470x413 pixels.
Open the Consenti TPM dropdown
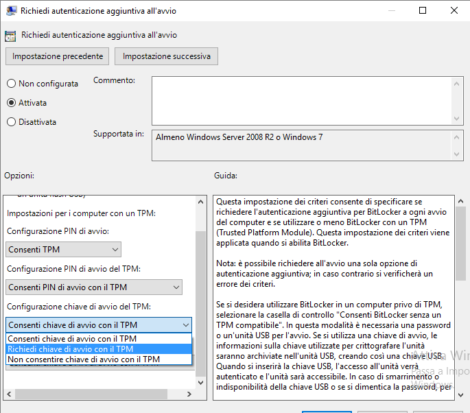pos(63,250)
